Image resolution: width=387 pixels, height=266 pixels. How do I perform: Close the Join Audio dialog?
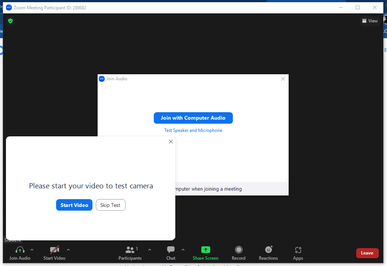pyautogui.click(x=283, y=79)
